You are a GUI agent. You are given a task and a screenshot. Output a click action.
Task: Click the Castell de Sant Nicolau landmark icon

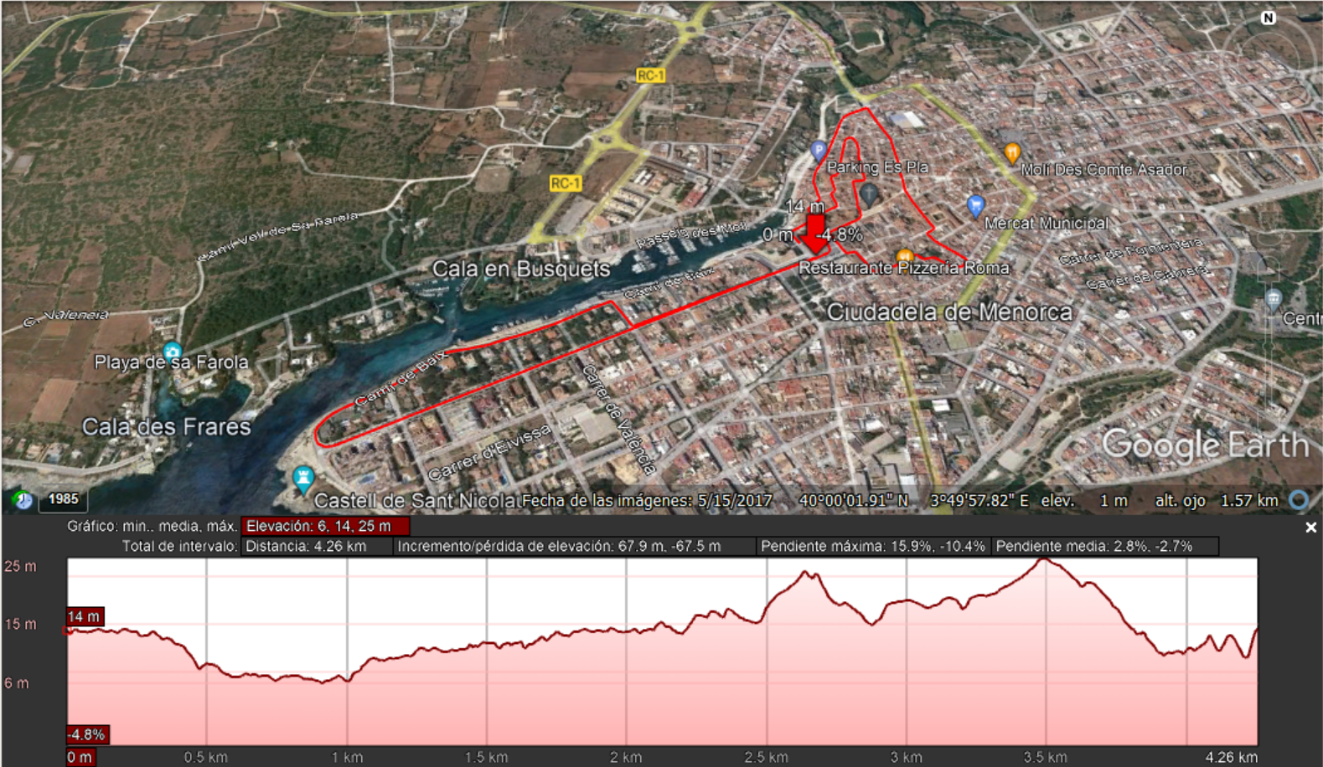(x=302, y=480)
